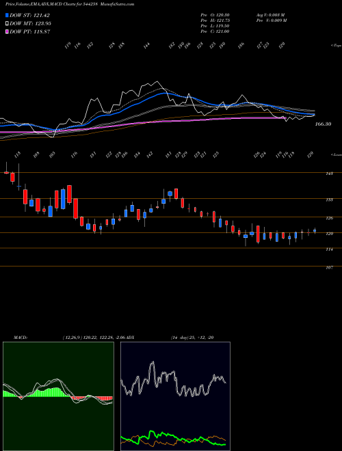Viewport: 342px width, 451px height.
Task: Click the 'Pre V: 0.009 M' volume text
Action: point(271,20)
